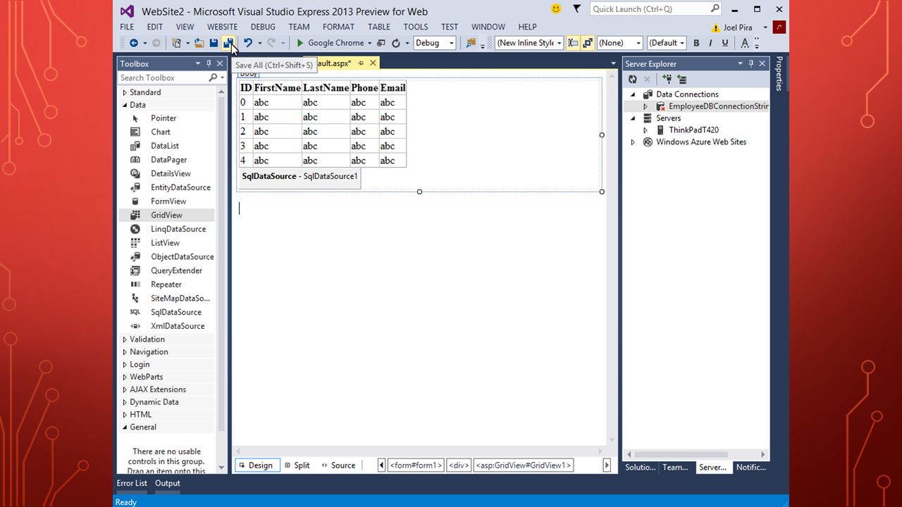Expand the Windows Azure Web Sites node

tap(632, 142)
